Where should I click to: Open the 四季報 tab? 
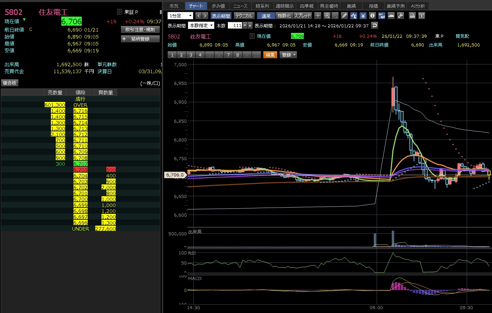307,6
